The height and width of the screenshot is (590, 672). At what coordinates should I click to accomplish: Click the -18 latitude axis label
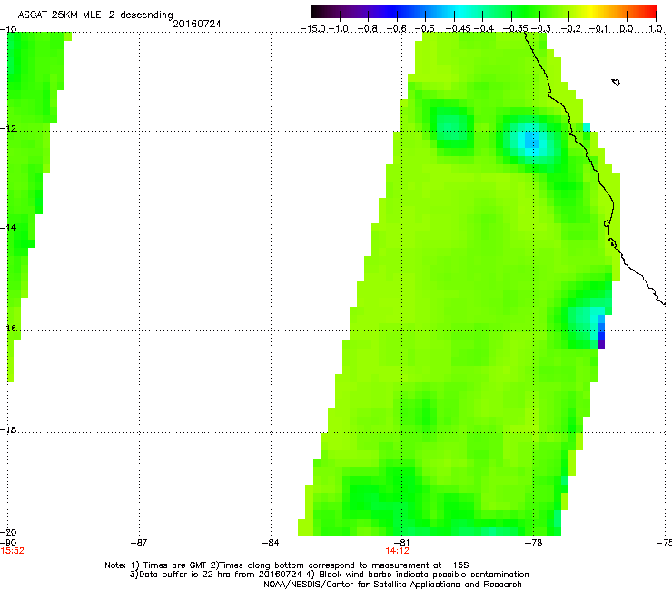pyautogui.click(x=8, y=429)
